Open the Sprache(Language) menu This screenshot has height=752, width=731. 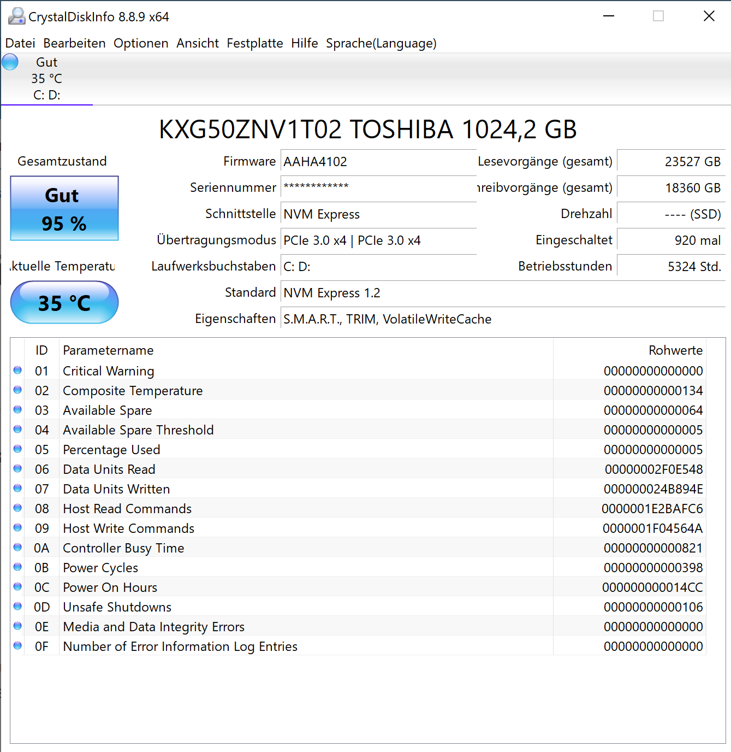coord(381,43)
